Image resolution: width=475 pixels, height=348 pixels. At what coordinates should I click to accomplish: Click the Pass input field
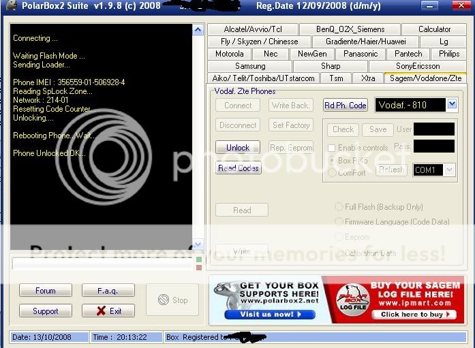click(434, 146)
